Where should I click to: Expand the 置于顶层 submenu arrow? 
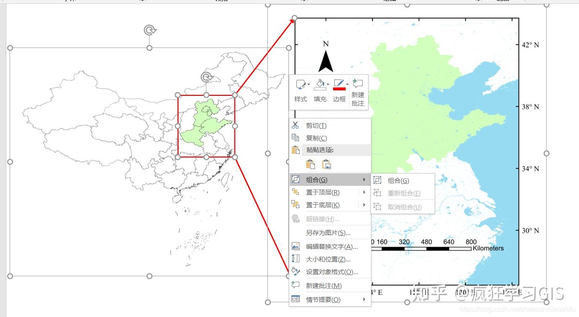364,192
